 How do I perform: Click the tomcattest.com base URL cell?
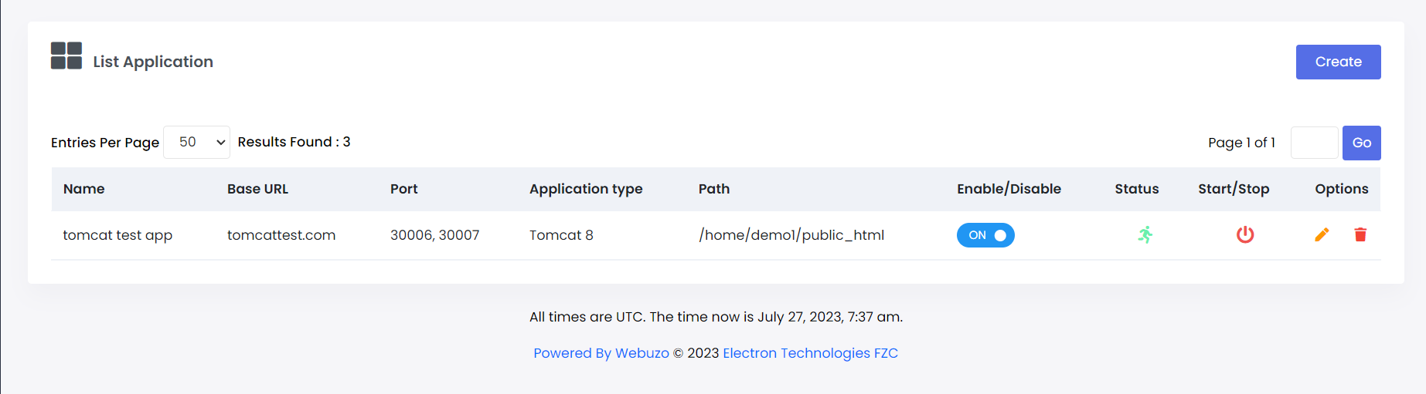[x=281, y=235]
